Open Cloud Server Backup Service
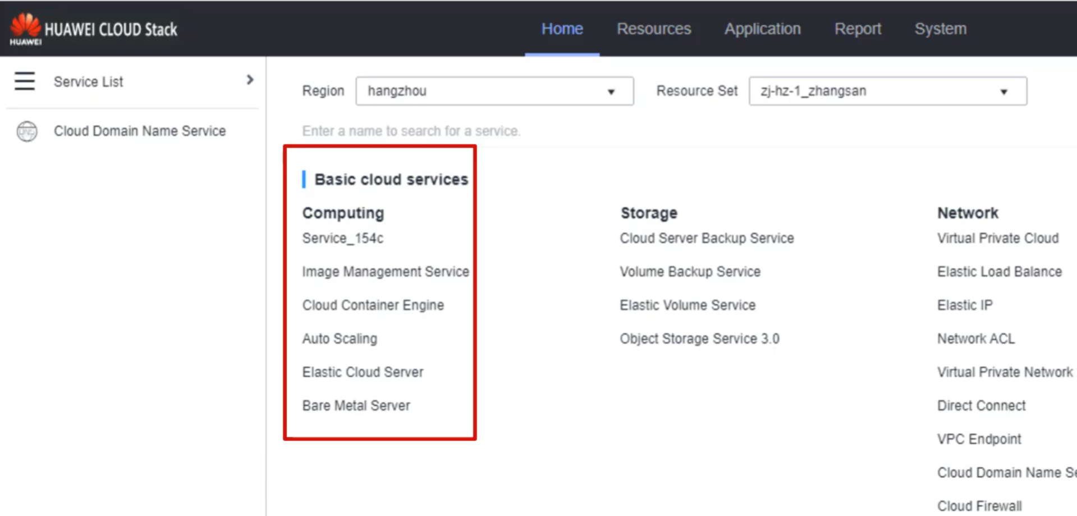The width and height of the screenshot is (1077, 516). point(707,238)
